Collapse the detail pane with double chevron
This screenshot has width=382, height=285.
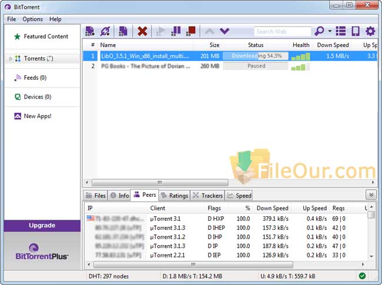(371, 195)
